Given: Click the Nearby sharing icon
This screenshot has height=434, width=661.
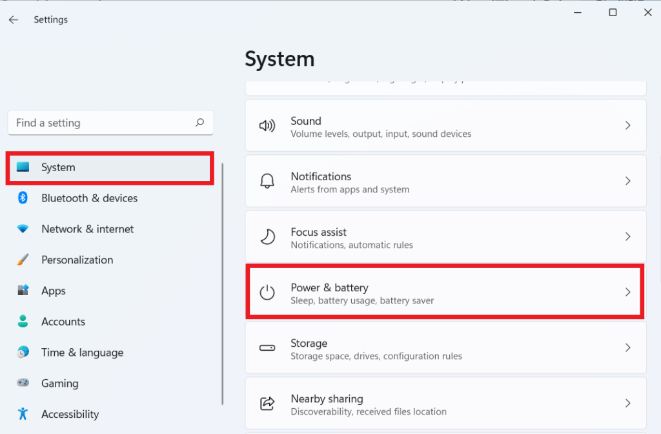Looking at the screenshot, I should point(268,403).
